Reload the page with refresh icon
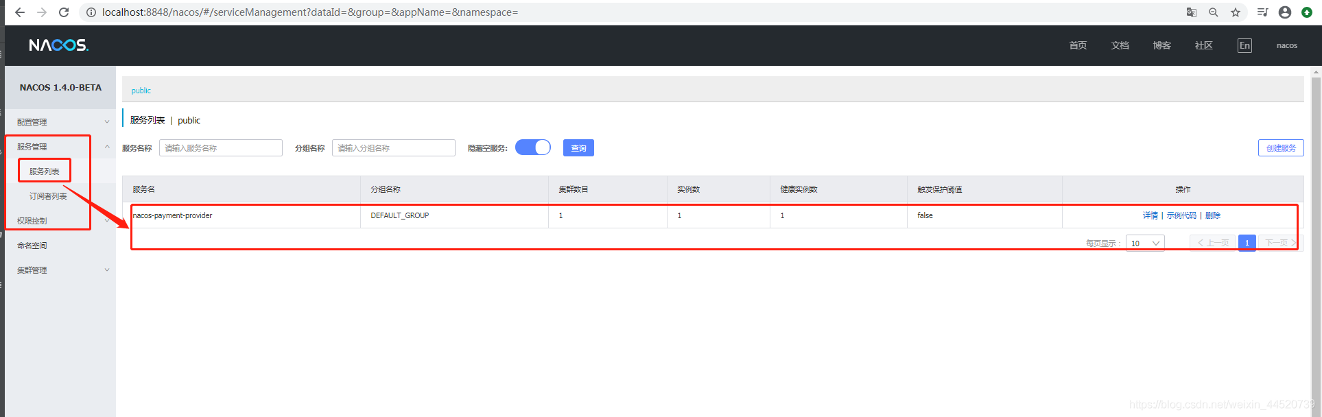This screenshot has height=417, width=1322. pos(64,12)
